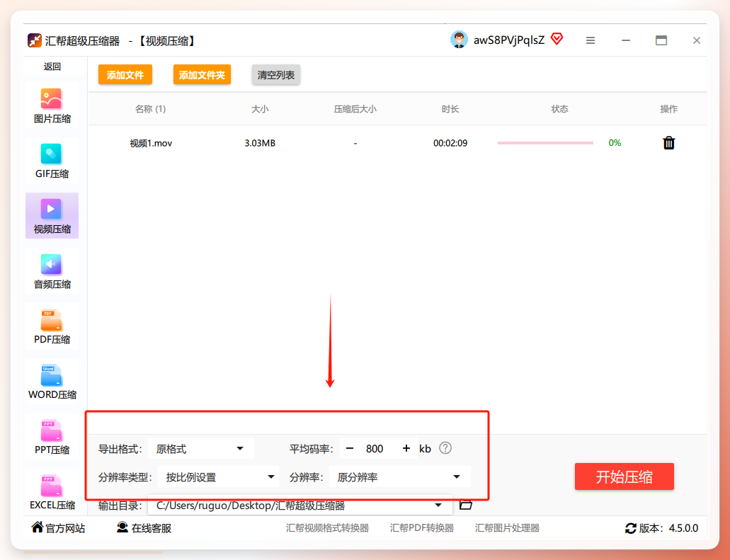Image resolution: width=730 pixels, height=560 pixels.
Task: Delete 视频1.mov with the trash icon
Action: (x=668, y=143)
